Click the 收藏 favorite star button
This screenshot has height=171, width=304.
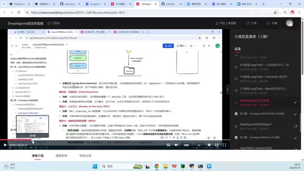click(x=272, y=23)
